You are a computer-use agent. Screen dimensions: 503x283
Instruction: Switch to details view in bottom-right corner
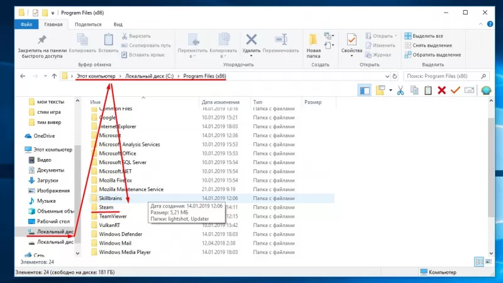(478, 261)
